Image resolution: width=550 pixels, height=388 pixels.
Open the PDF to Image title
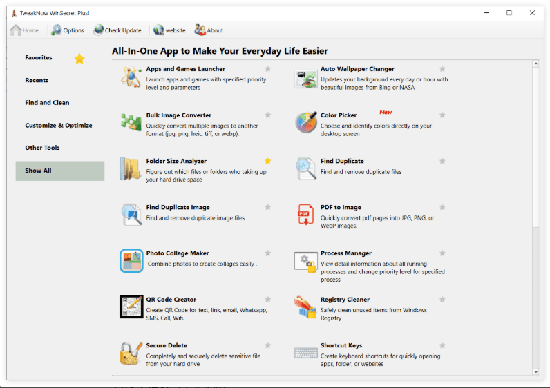coord(341,208)
